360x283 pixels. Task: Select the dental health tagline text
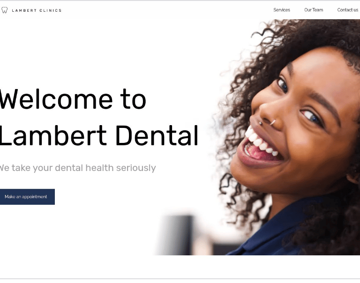pyautogui.click(x=78, y=168)
